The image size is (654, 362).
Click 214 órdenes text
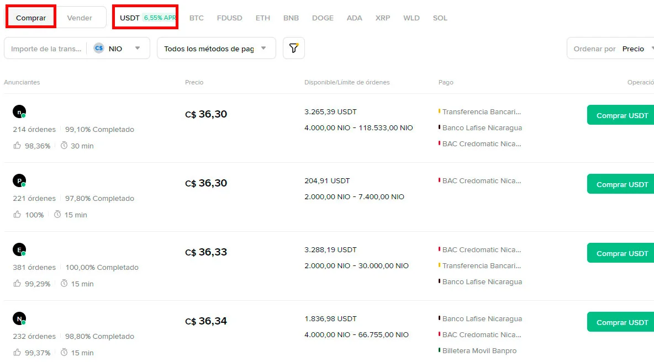[34, 130]
